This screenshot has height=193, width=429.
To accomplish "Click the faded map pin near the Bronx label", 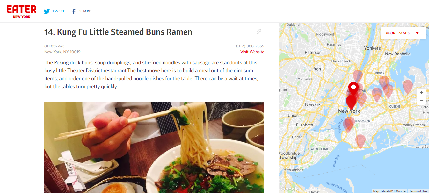I will [384, 82].
